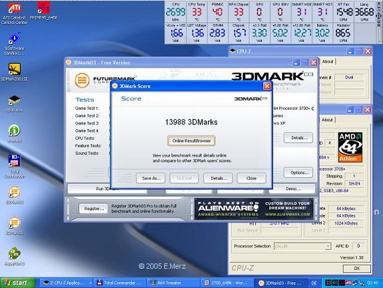383x288 pixels.
Task: Open the ATI Catalyst Control Center shortcut
Action: coord(15,13)
